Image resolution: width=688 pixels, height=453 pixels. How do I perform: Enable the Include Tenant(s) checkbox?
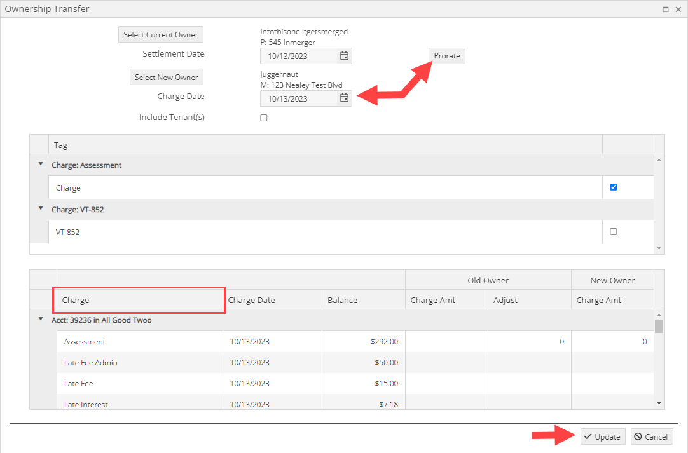[263, 118]
